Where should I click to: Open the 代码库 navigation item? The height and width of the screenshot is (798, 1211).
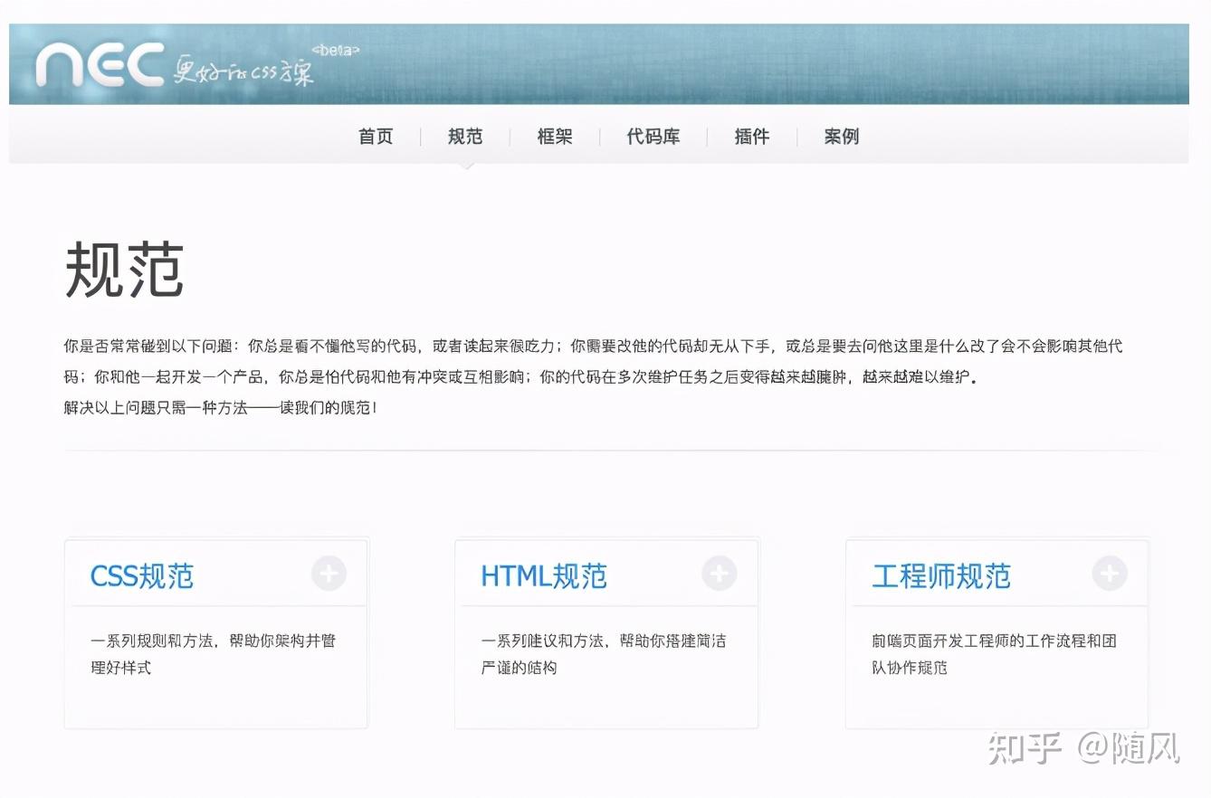pos(653,137)
